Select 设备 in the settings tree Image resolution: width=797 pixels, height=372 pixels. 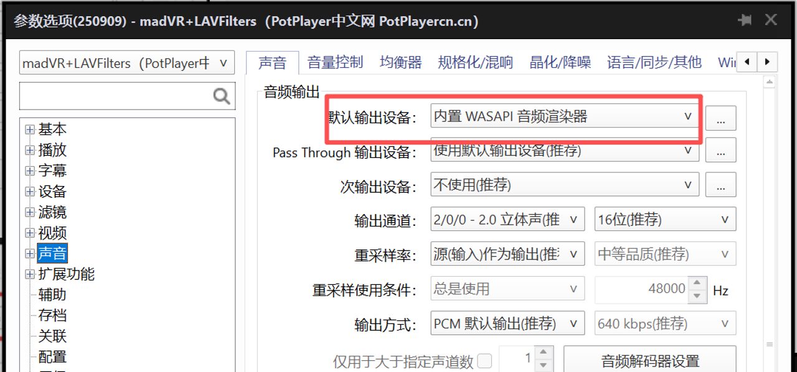[x=52, y=192]
